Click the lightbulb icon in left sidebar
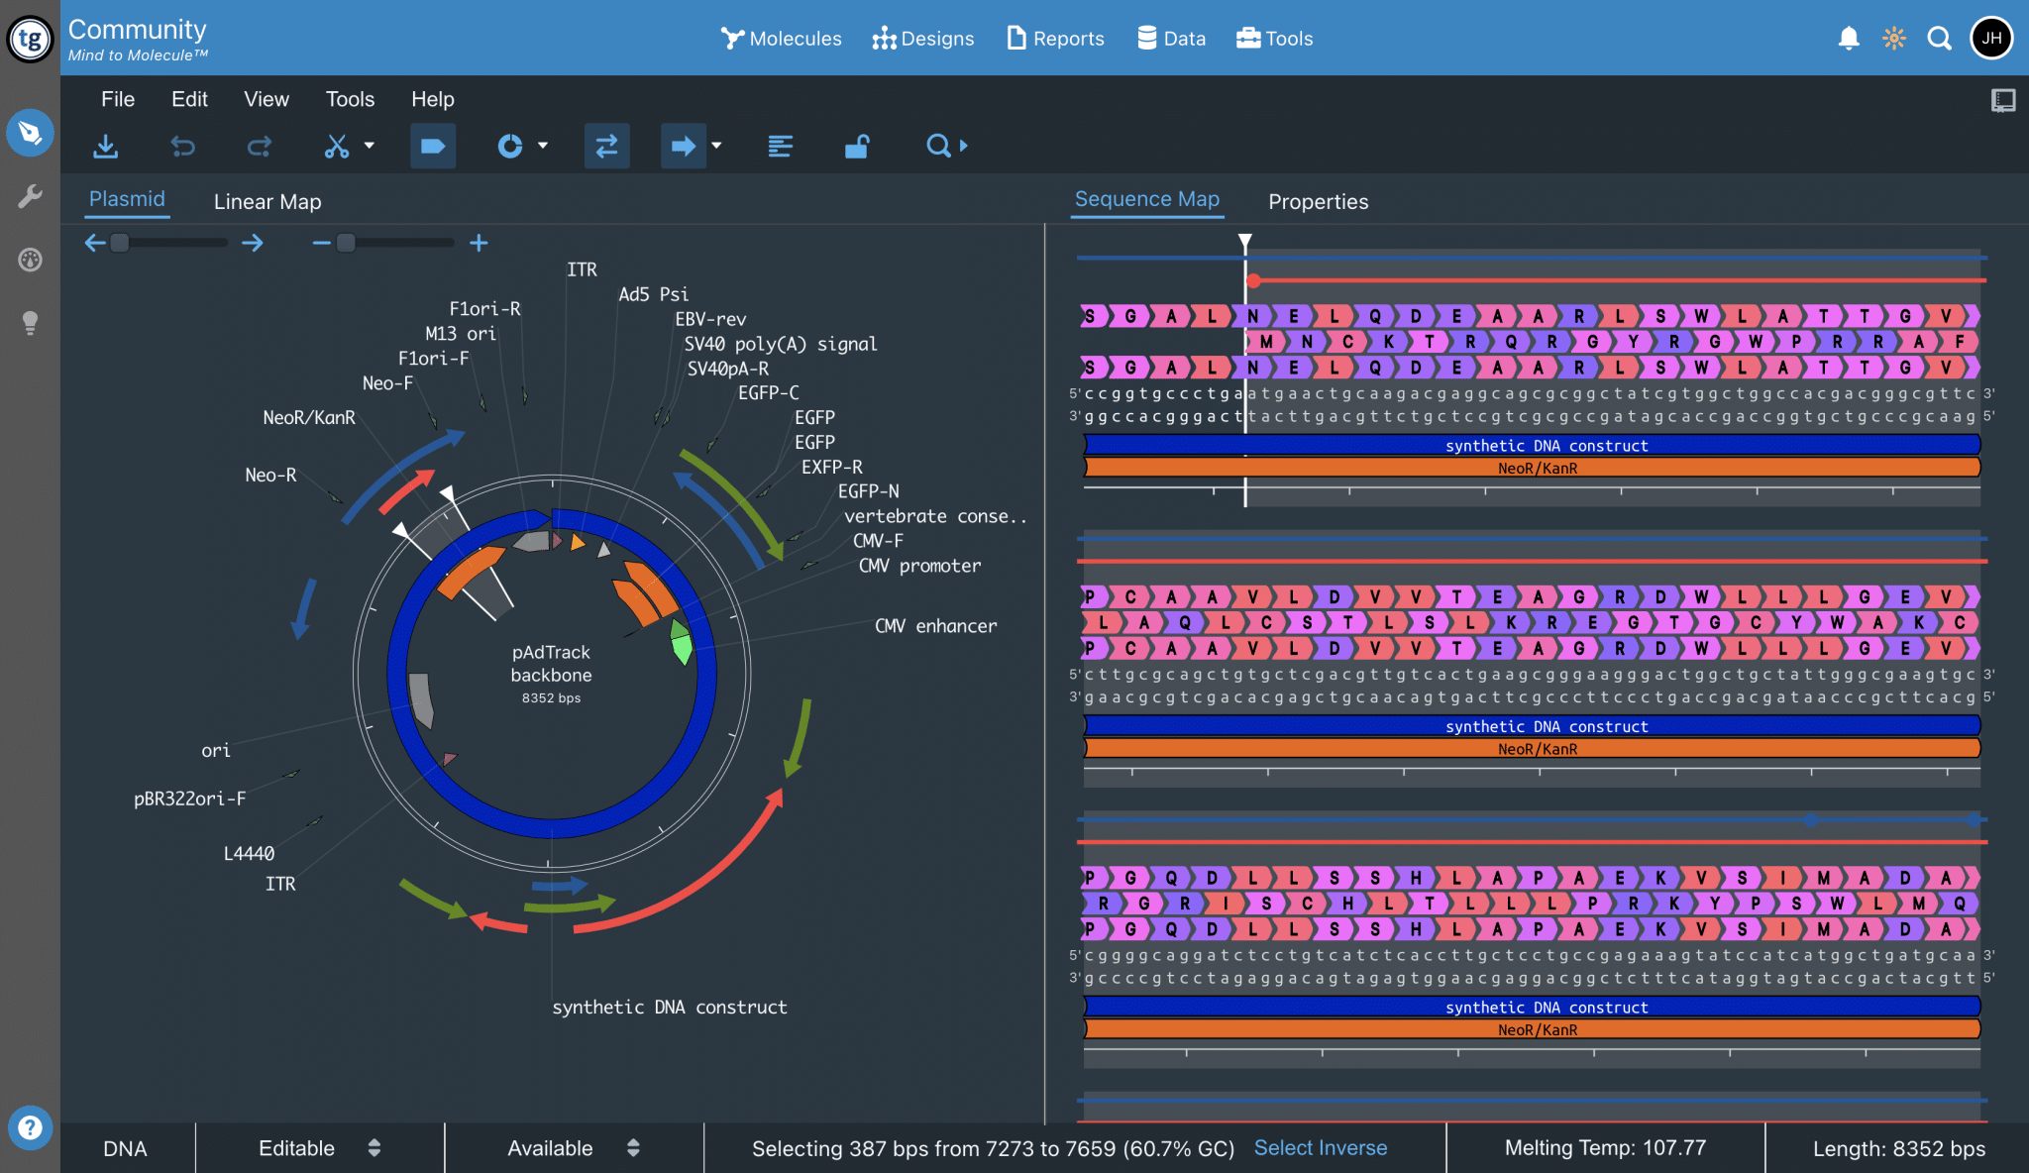Screen dimensions: 2029x1173 30,322
